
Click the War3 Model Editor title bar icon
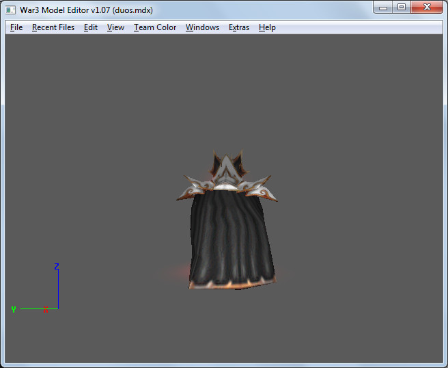10,10
